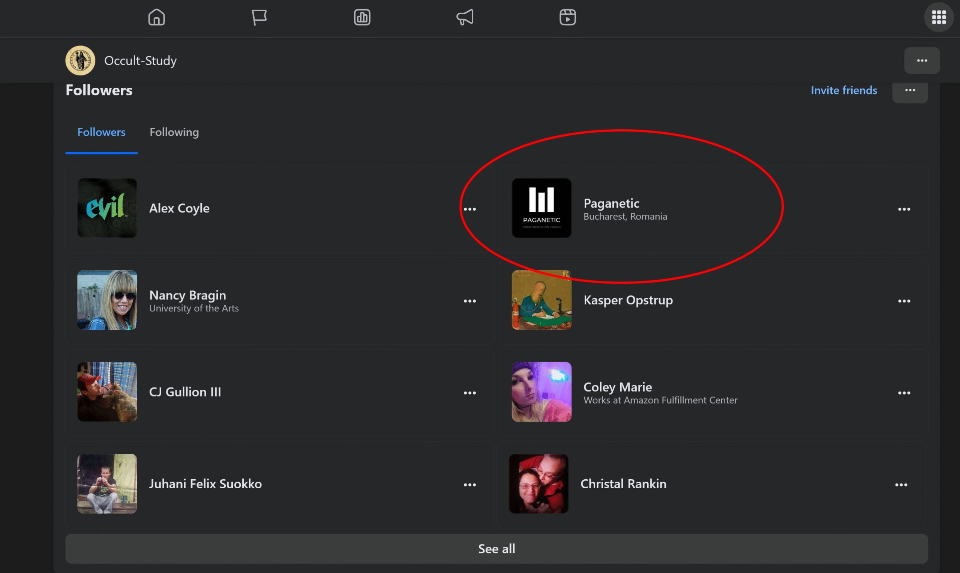This screenshot has height=573, width=960.
Task: Open options menu for Alex Coyle
Action: pyautogui.click(x=470, y=209)
